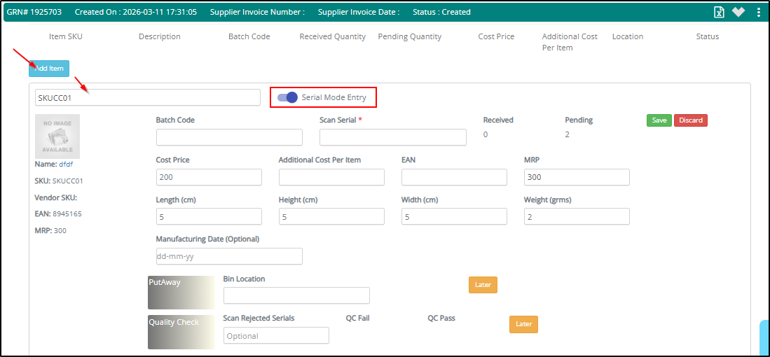Click the No Image Available thumbnail
The width and height of the screenshot is (770, 357).
pos(57,136)
